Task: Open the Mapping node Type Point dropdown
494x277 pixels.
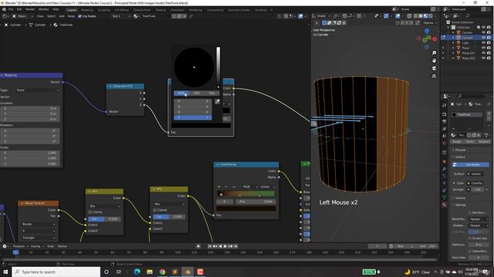Action: [37, 90]
